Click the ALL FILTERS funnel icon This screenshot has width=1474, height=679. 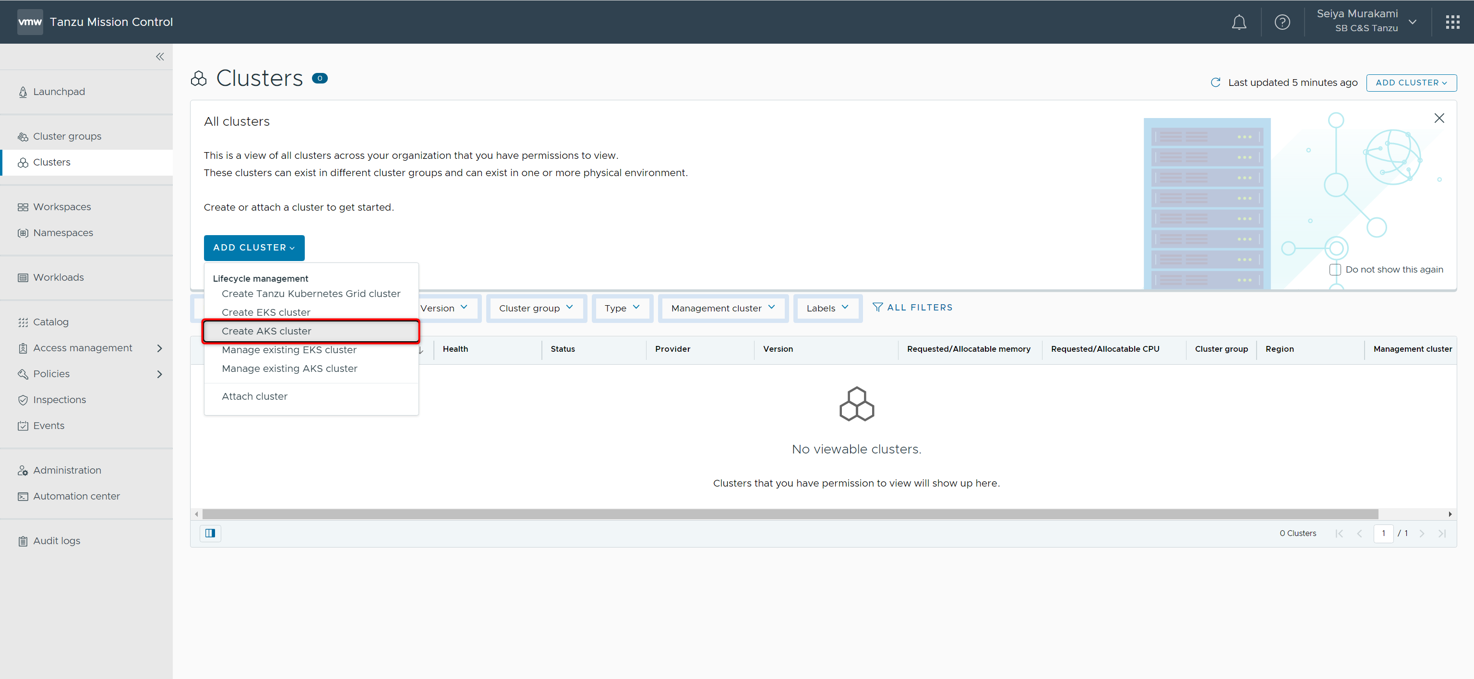(x=877, y=307)
